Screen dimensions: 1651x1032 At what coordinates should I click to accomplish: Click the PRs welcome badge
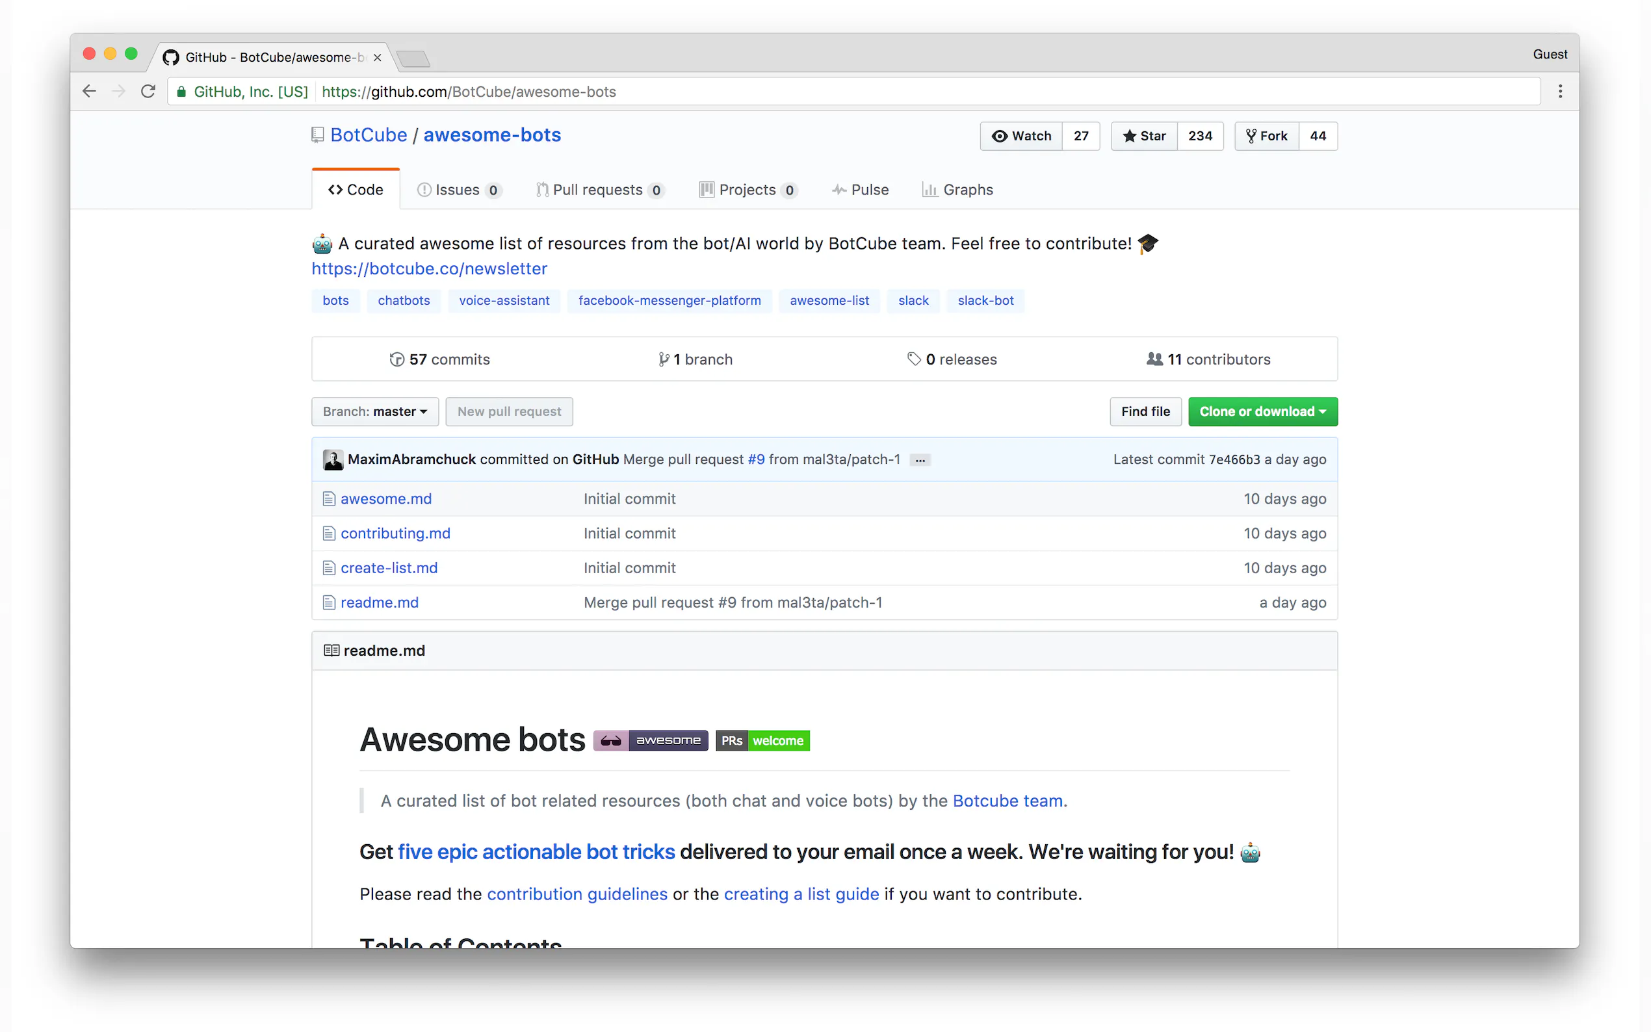pyautogui.click(x=762, y=741)
